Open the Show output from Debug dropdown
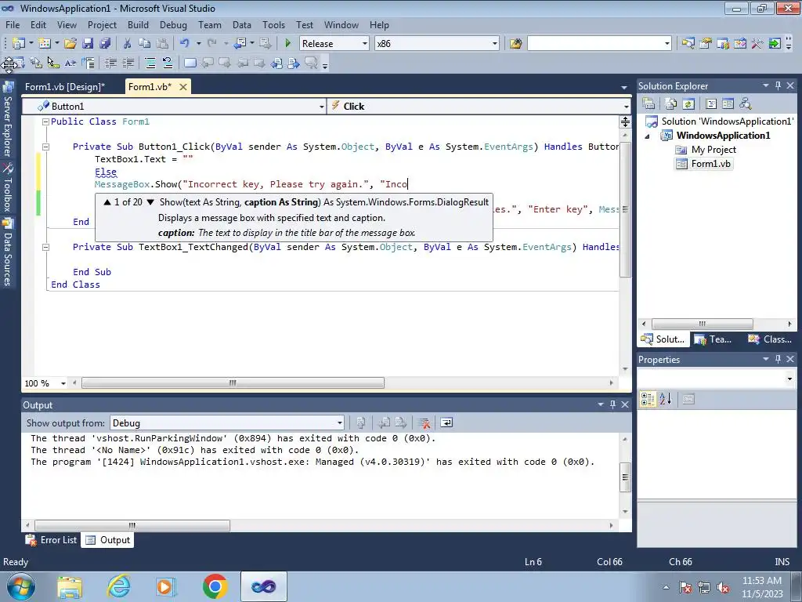The width and height of the screenshot is (802, 602). point(340,422)
